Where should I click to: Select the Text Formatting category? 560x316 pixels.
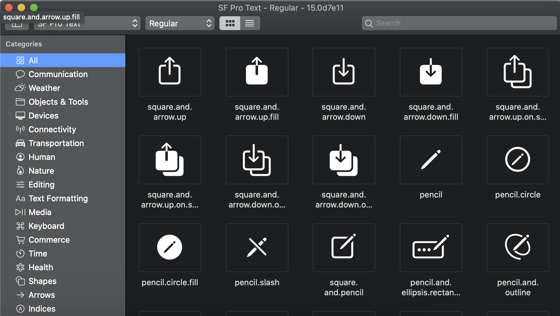[63, 198]
